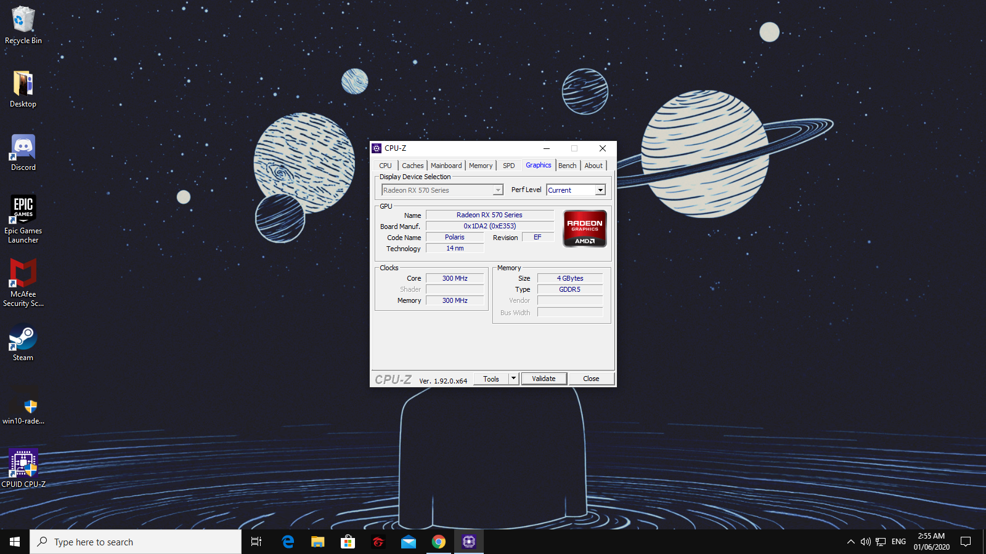Select the CPUID CPU-Z desktop shortcut
Image resolution: width=986 pixels, height=554 pixels.
[23, 468]
